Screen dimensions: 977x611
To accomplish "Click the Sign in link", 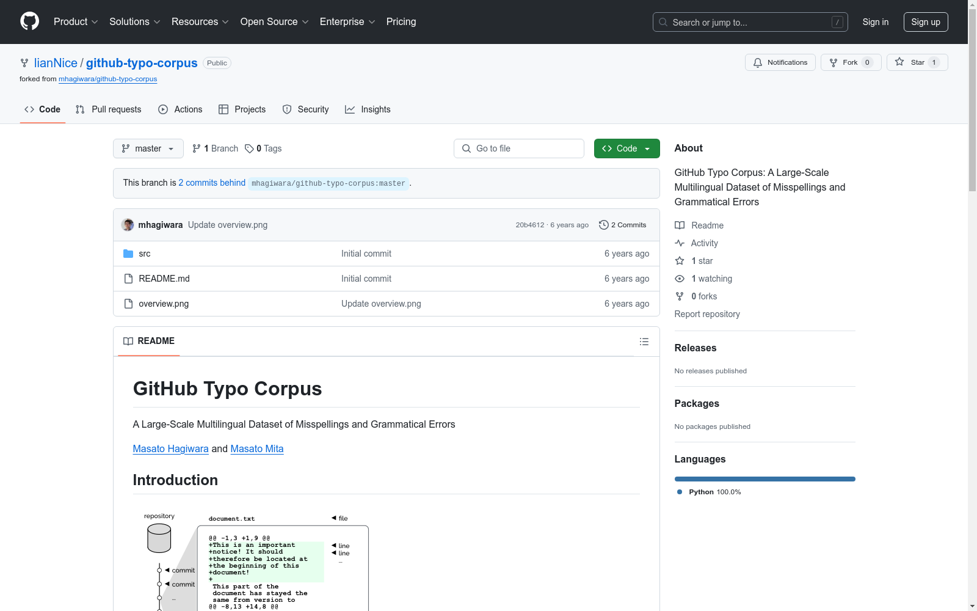I will (876, 22).
